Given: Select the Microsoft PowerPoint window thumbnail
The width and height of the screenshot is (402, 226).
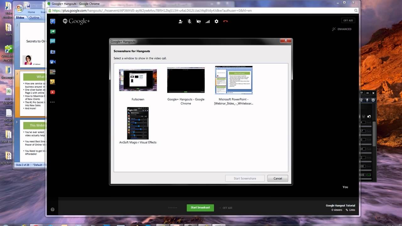Looking at the screenshot, I should (x=234, y=80).
